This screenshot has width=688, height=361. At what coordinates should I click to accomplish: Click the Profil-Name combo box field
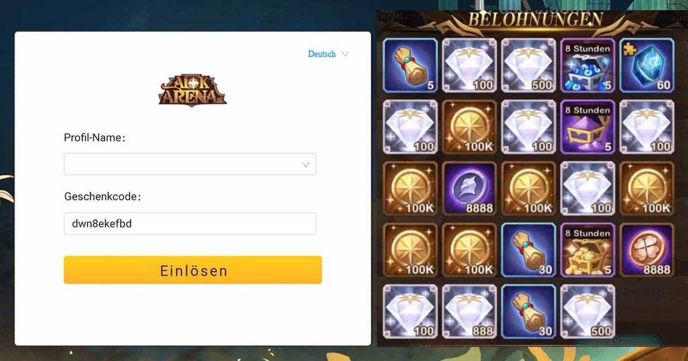click(x=190, y=164)
